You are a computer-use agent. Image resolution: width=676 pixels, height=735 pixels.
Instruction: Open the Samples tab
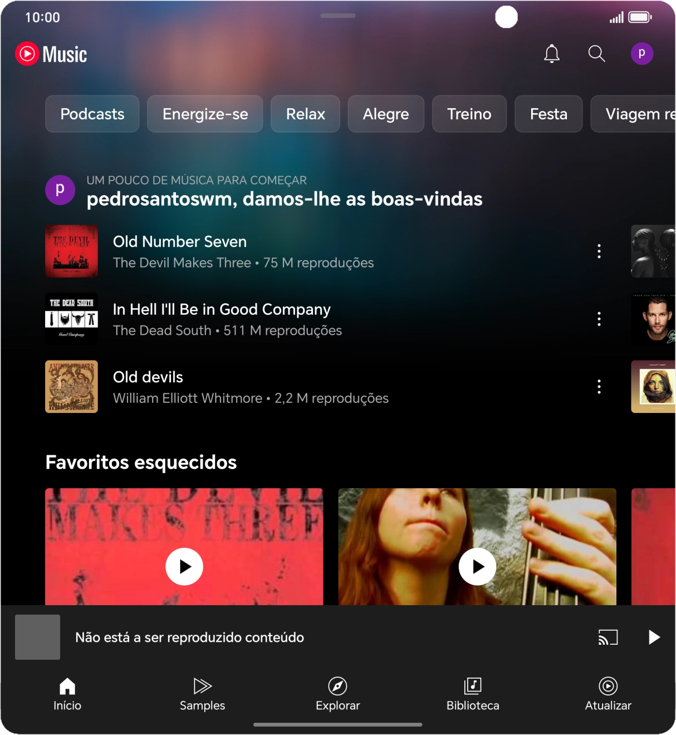point(202,694)
